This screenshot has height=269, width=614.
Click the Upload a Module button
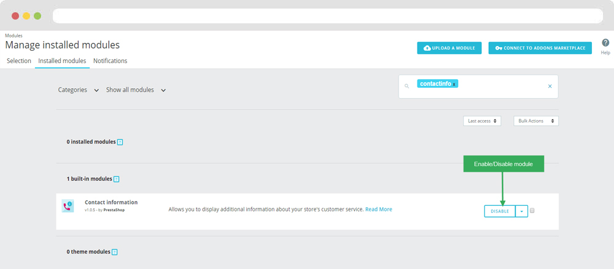click(449, 48)
